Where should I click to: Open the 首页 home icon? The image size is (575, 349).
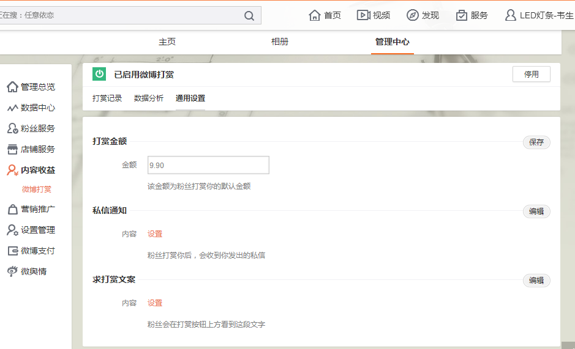(x=315, y=15)
